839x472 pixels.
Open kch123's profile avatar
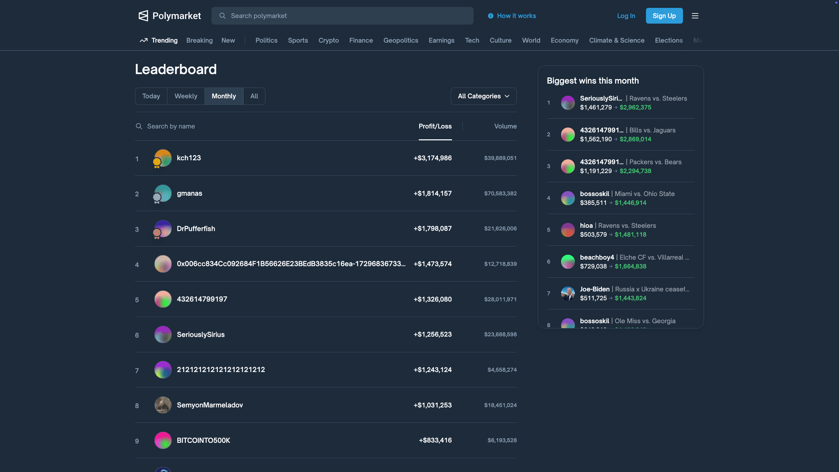pyautogui.click(x=163, y=158)
